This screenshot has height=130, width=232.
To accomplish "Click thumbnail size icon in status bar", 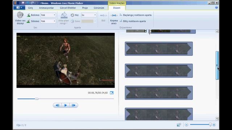I will coord(179,125).
